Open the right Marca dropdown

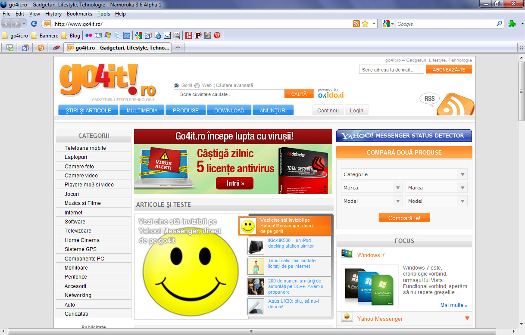point(437,188)
